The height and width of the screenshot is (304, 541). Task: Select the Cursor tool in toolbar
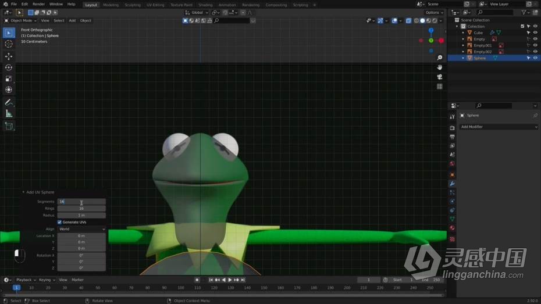(9, 44)
